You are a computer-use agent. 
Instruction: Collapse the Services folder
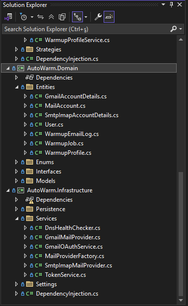17,219
